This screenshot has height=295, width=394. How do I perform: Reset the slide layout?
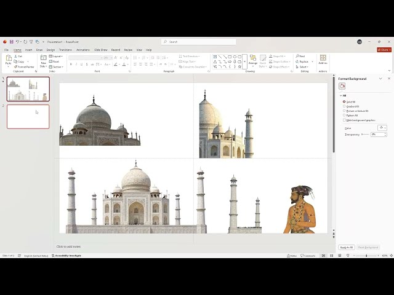click(54, 61)
